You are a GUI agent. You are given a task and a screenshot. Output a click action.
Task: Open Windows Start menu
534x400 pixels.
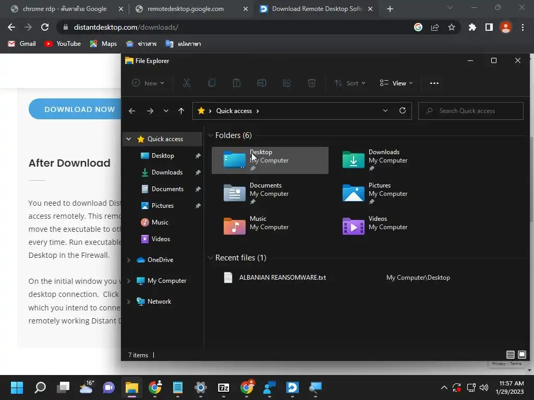pyautogui.click(x=17, y=387)
